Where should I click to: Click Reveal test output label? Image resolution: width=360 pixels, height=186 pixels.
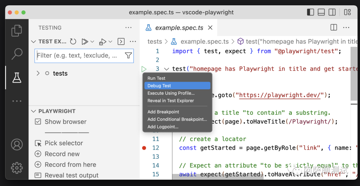[72, 175]
